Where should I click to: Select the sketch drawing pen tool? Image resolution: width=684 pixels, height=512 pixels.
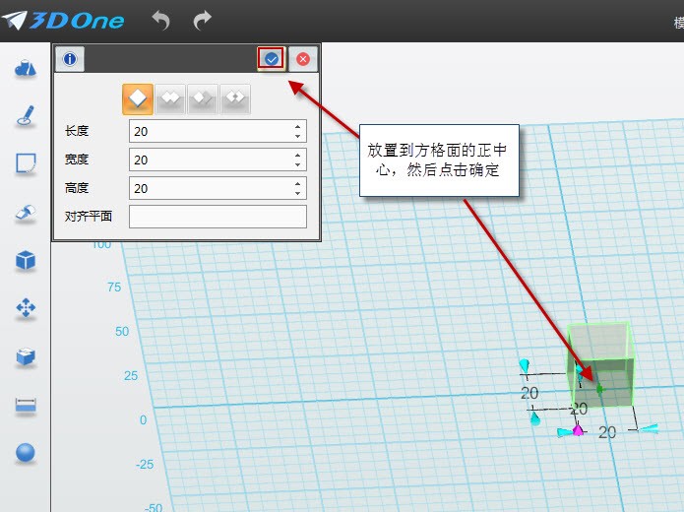pyautogui.click(x=26, y=116)
